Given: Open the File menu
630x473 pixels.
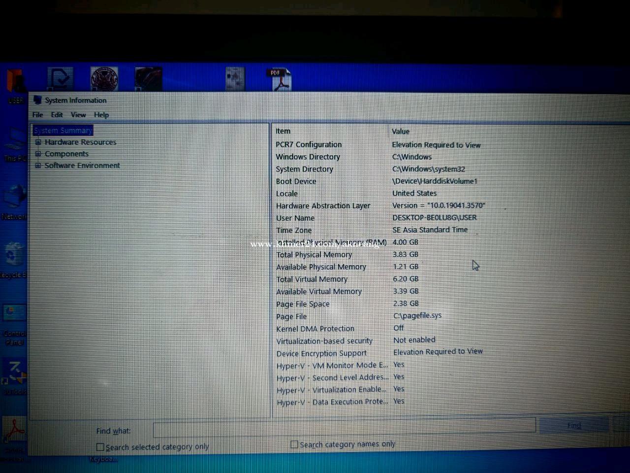Looking at the screenshot, I should click(x=38, y=115).
